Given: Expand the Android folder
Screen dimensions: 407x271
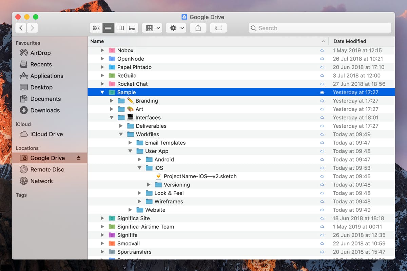Looking at the screenshot, I should [139, 160].
